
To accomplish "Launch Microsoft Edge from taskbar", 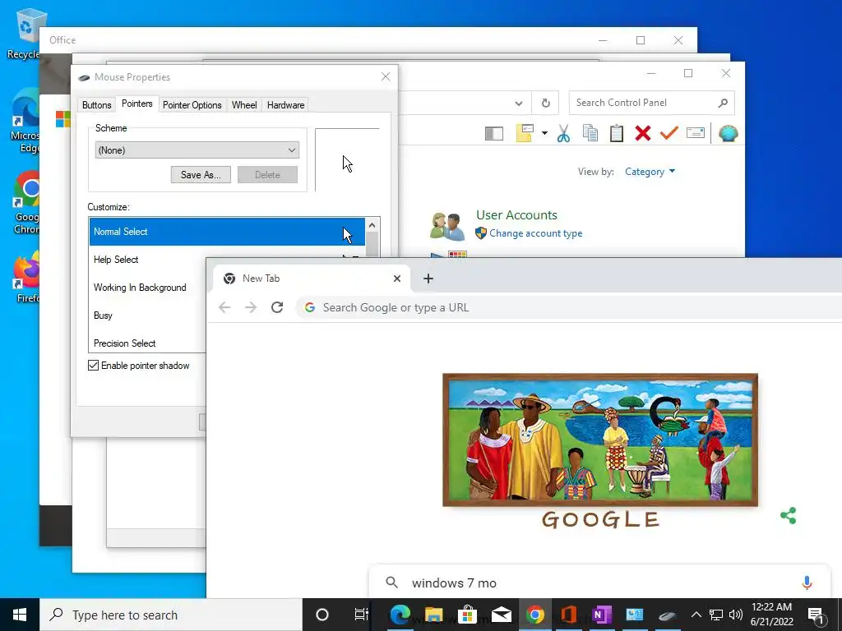I will [400, 615].
